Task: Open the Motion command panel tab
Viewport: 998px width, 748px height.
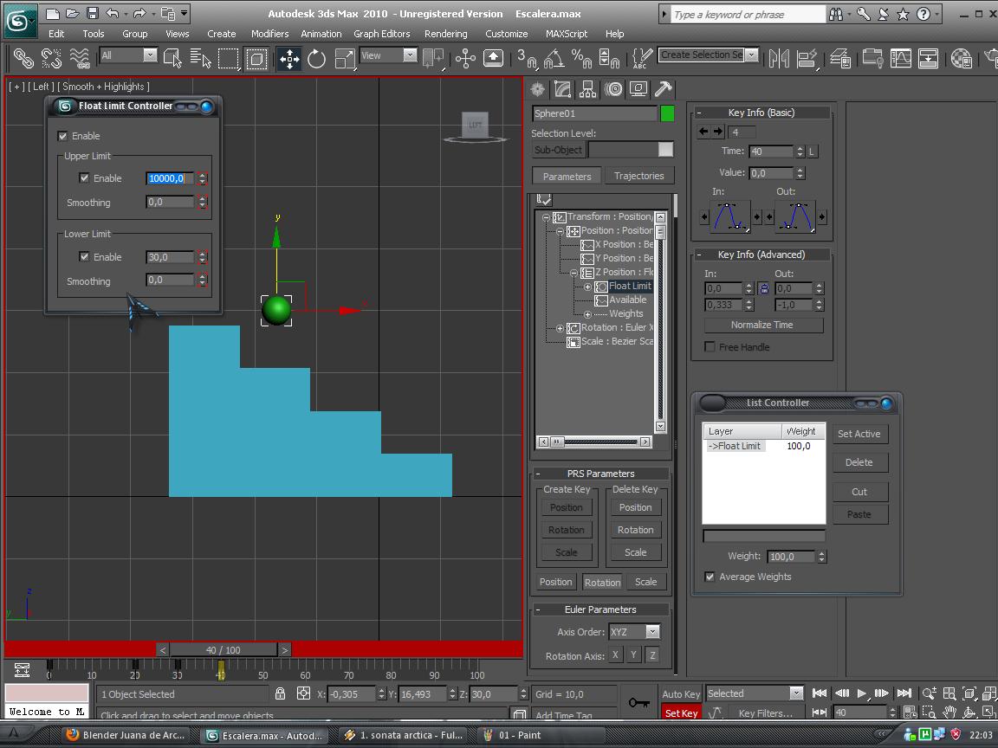Action: pos(613,89)
